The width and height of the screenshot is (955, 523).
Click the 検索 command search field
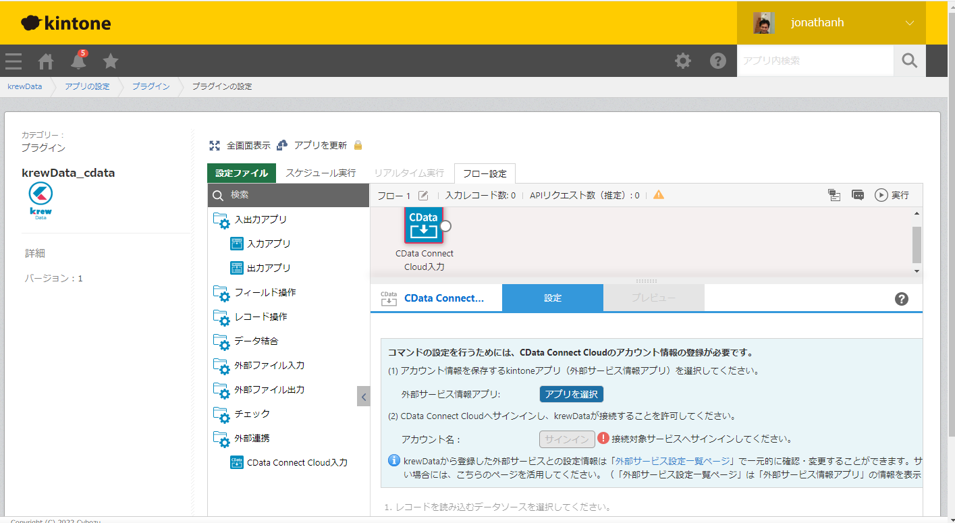pyautogui.click(x=288, y=194)
